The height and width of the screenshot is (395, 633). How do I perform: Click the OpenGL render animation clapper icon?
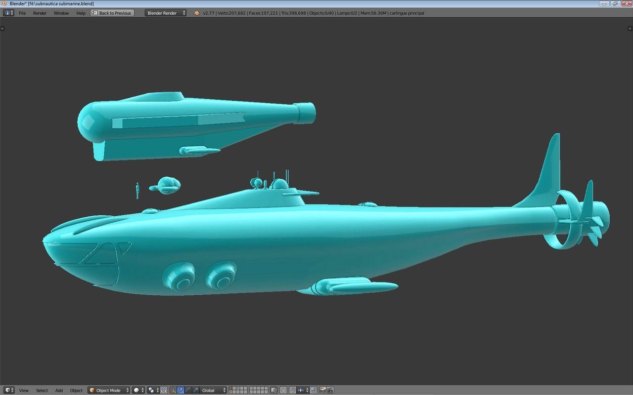330,390
